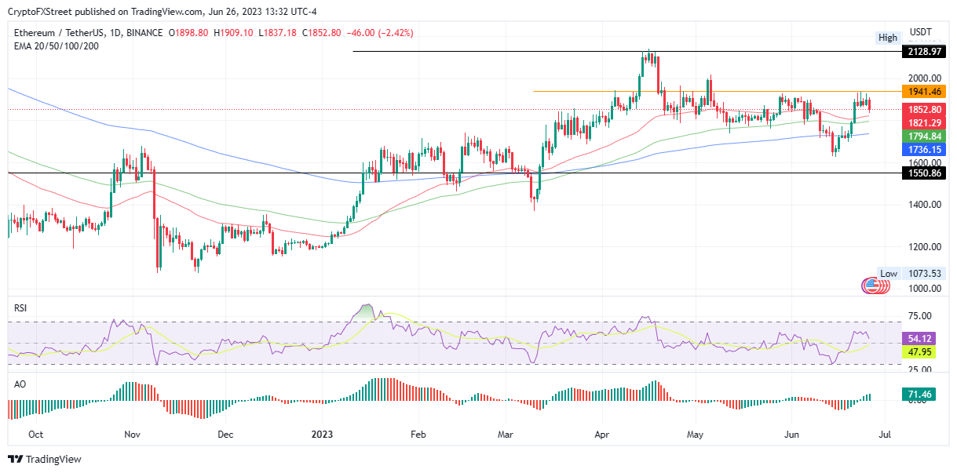
Task: Select the AO indicator label
Action: tap(20, 386)
